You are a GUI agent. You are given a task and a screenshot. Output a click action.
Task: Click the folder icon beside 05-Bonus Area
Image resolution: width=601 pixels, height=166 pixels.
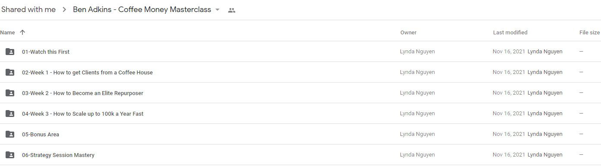click(x=10, y=134)
